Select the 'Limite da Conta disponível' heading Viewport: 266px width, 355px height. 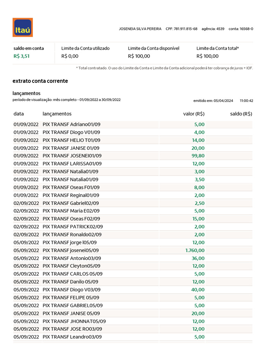[153, 49]
